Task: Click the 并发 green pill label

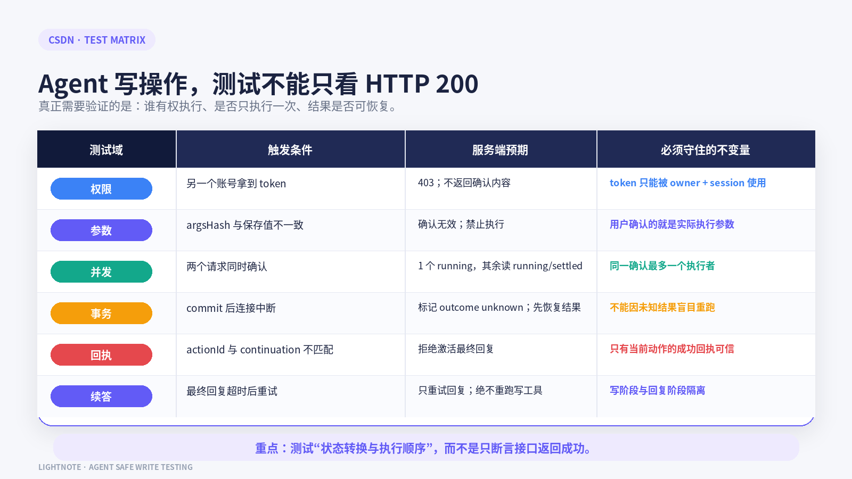Action: click(x=101, y=272)
